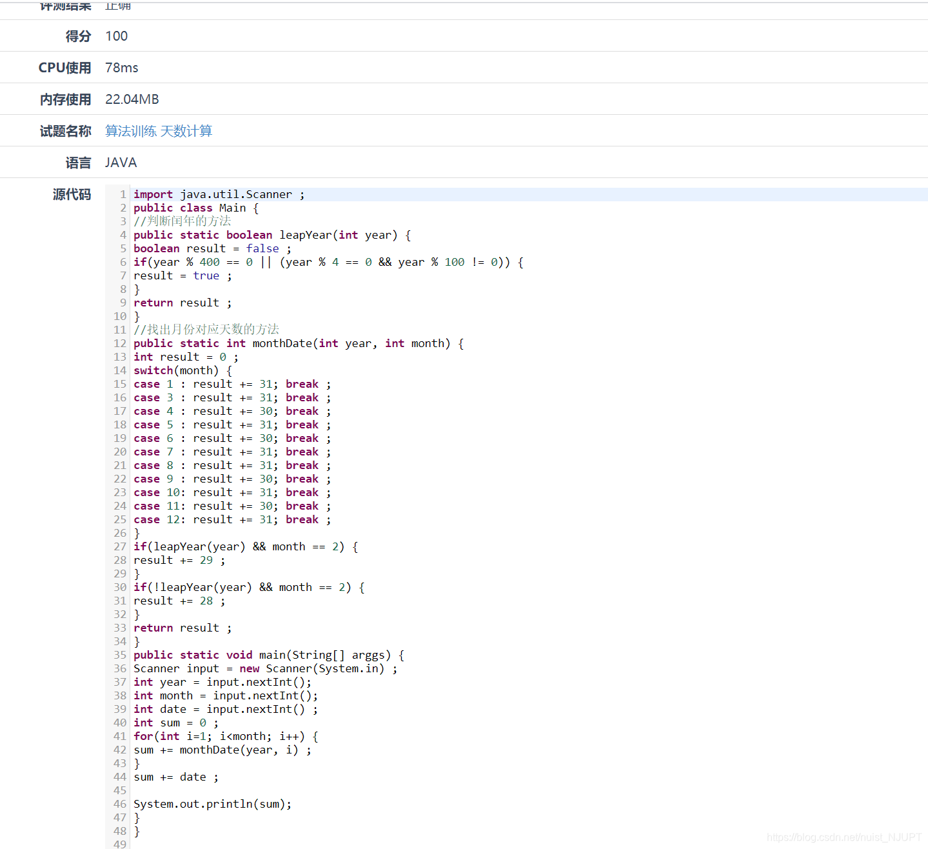This screenshot has width=928, height=849.
Task: Click the result += 29 line
Action: coord(179,560)
